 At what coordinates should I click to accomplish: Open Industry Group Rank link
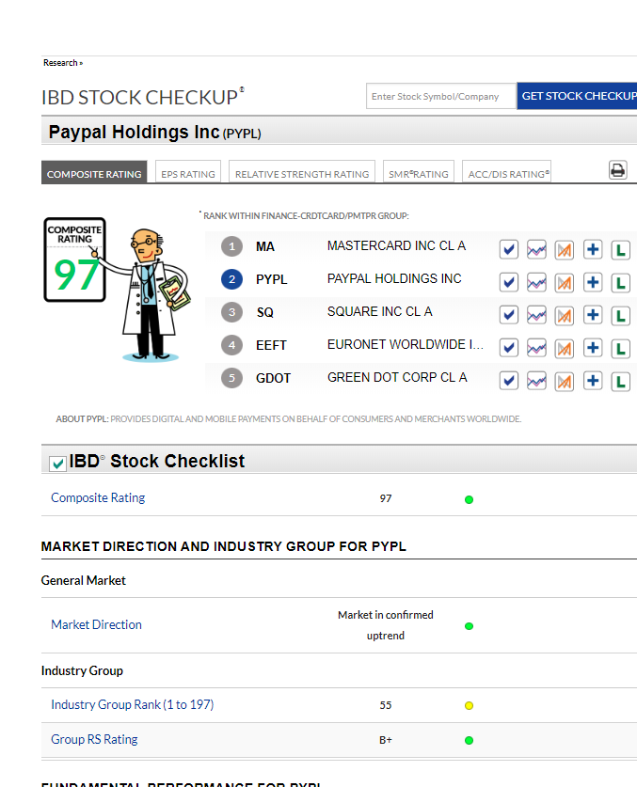[132, 704]
